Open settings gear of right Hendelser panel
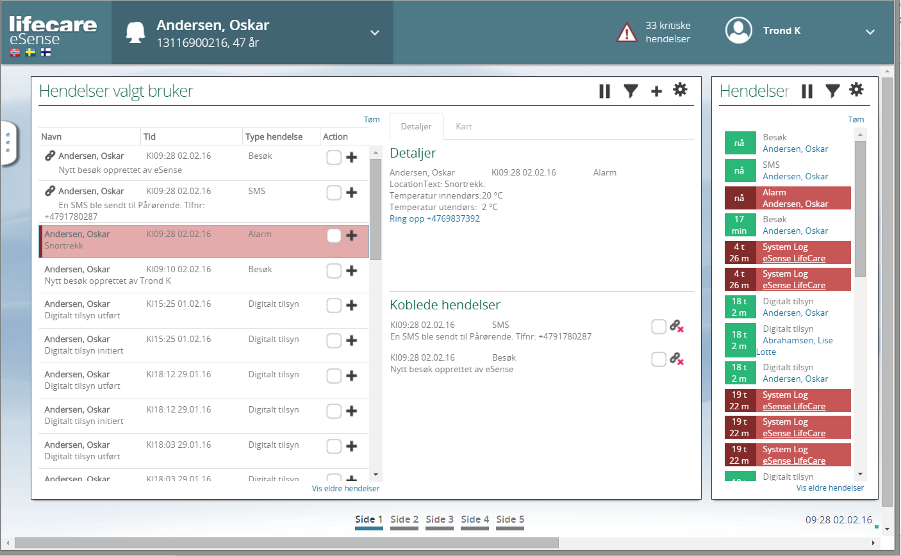The width and height of the screenshot is (901, 556). tap(856, 90)
